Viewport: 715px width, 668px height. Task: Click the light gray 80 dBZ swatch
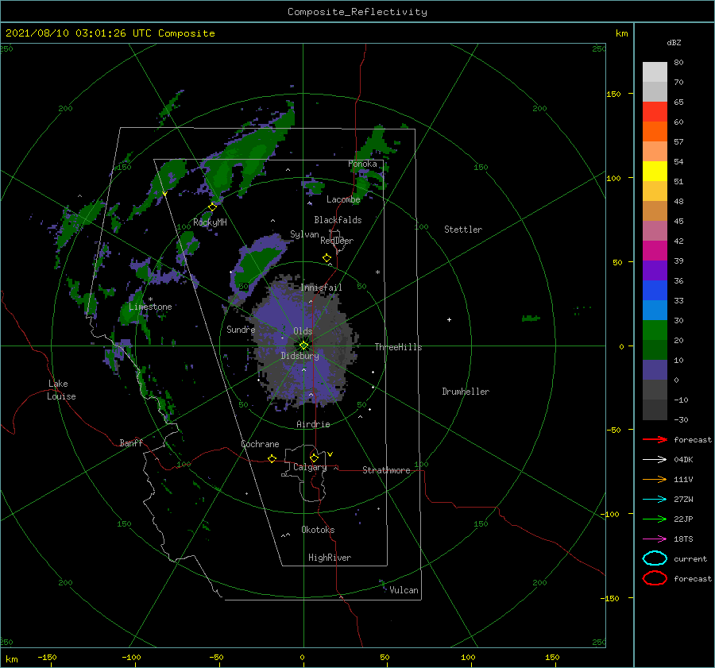[x=655, y=72]
